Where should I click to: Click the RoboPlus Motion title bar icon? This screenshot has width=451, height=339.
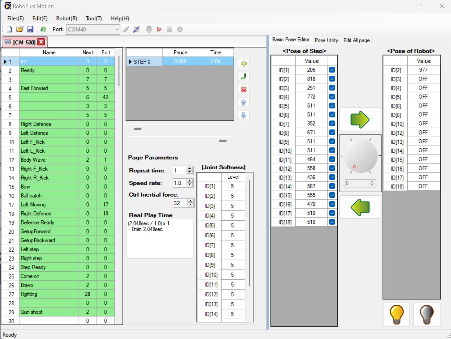coord(7,6)
